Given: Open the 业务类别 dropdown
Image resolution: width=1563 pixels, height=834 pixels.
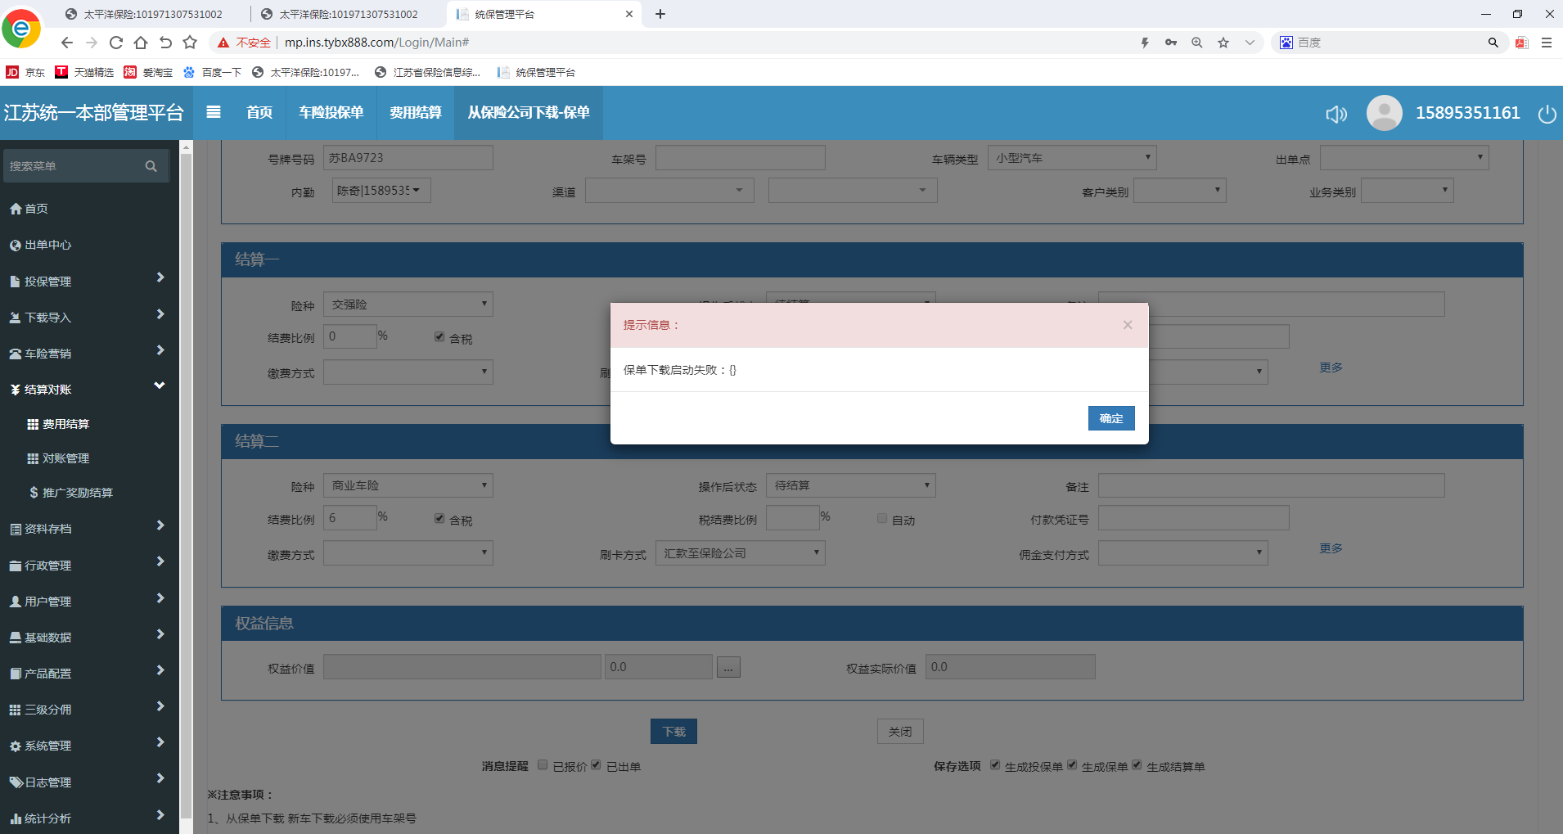Looking at the screenshot, I should [1408, 191].
